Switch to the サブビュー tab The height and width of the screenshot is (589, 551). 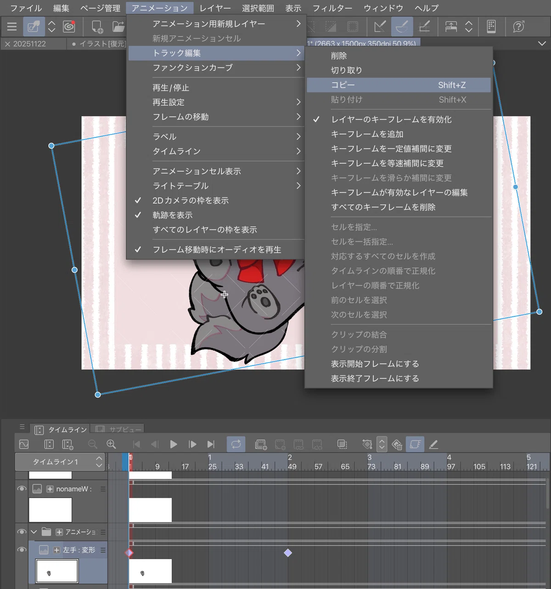[118, 429]
